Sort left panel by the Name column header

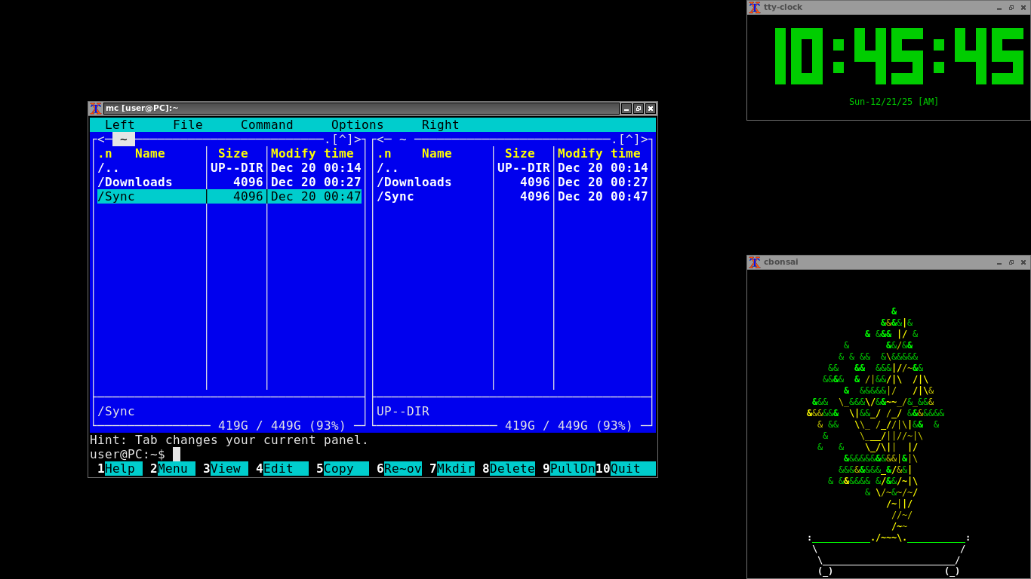click(150, 153)
